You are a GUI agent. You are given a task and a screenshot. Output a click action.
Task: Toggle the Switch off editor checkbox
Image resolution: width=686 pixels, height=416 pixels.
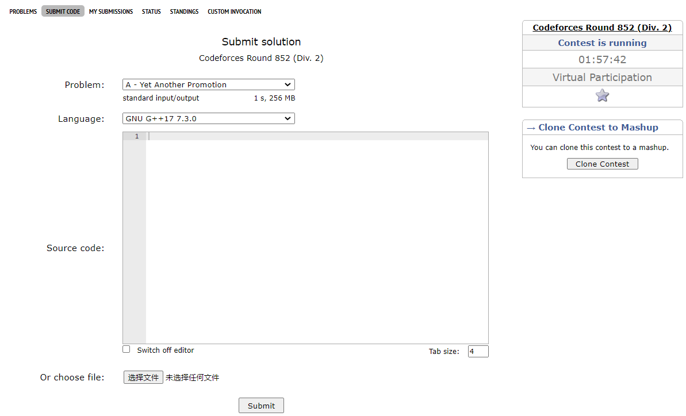pyautogui.click(x=127, y=349)
